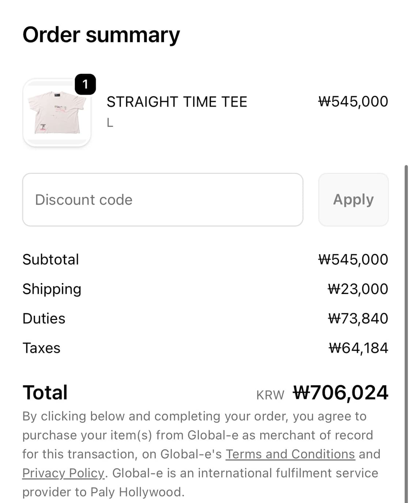Open the Privacy Policy link
This screenshot has height=503, width=411.
64,473
